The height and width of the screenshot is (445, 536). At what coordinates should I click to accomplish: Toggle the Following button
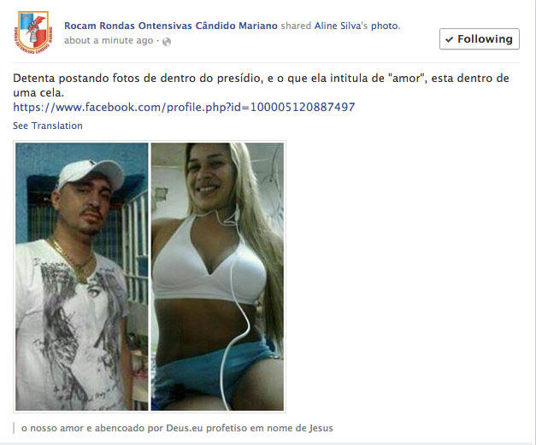pyautogui.click(x=480, y=39)
